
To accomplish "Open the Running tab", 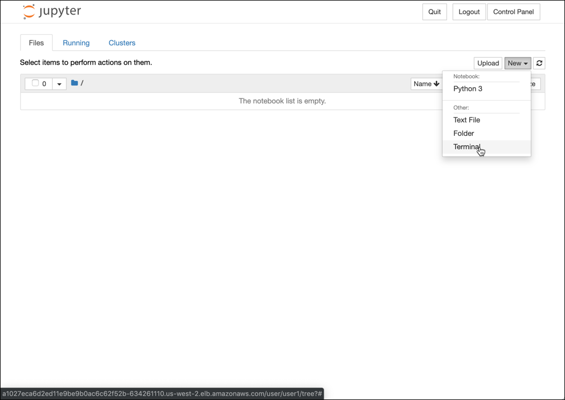I will point(76,43).
